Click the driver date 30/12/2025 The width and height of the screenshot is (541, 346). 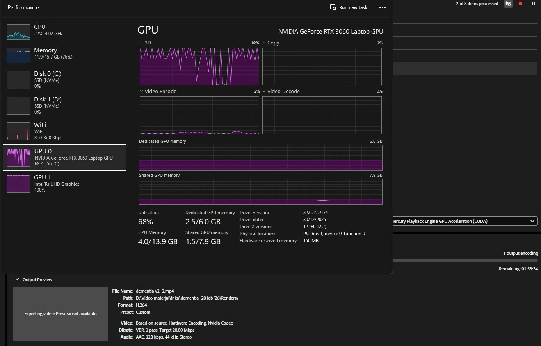(x=315, y=220)
